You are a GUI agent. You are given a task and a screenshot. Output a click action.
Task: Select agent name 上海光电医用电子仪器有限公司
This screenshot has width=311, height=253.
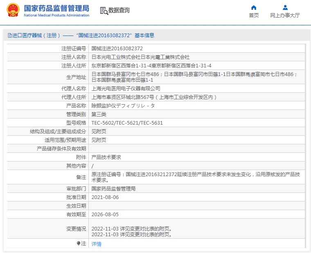point(126,89)
